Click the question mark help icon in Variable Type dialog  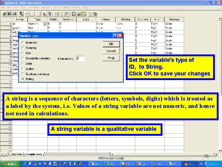115,36
